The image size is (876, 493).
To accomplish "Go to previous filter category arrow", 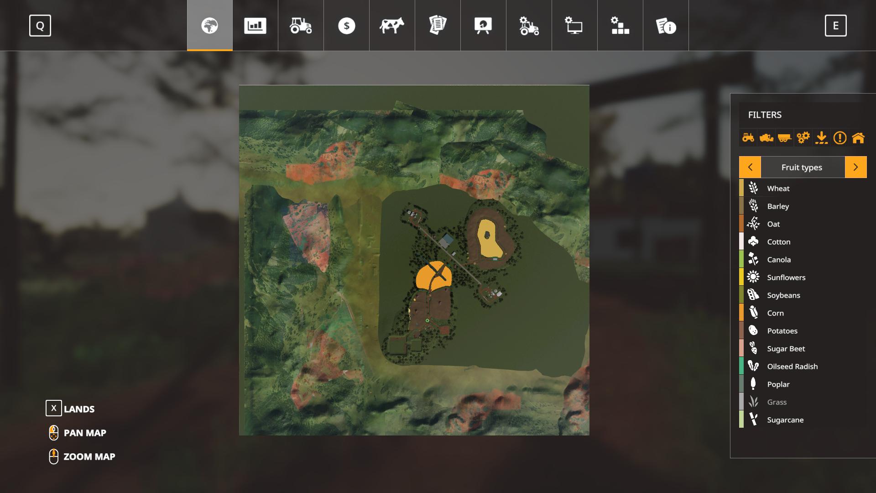I will (x=750, y=167).
